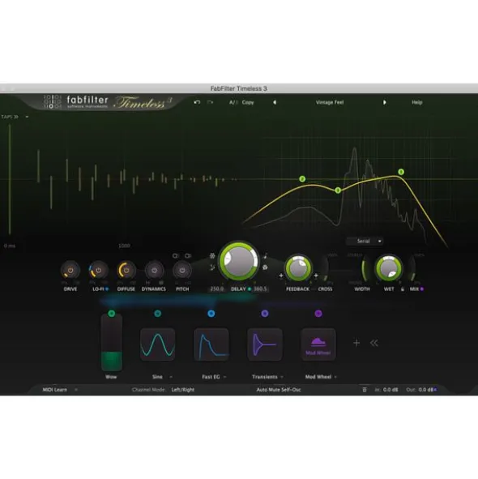The width and height of the screenshot is (478, 479).
Task: Click the left delay time value 250.0
Action: [217, 289]
